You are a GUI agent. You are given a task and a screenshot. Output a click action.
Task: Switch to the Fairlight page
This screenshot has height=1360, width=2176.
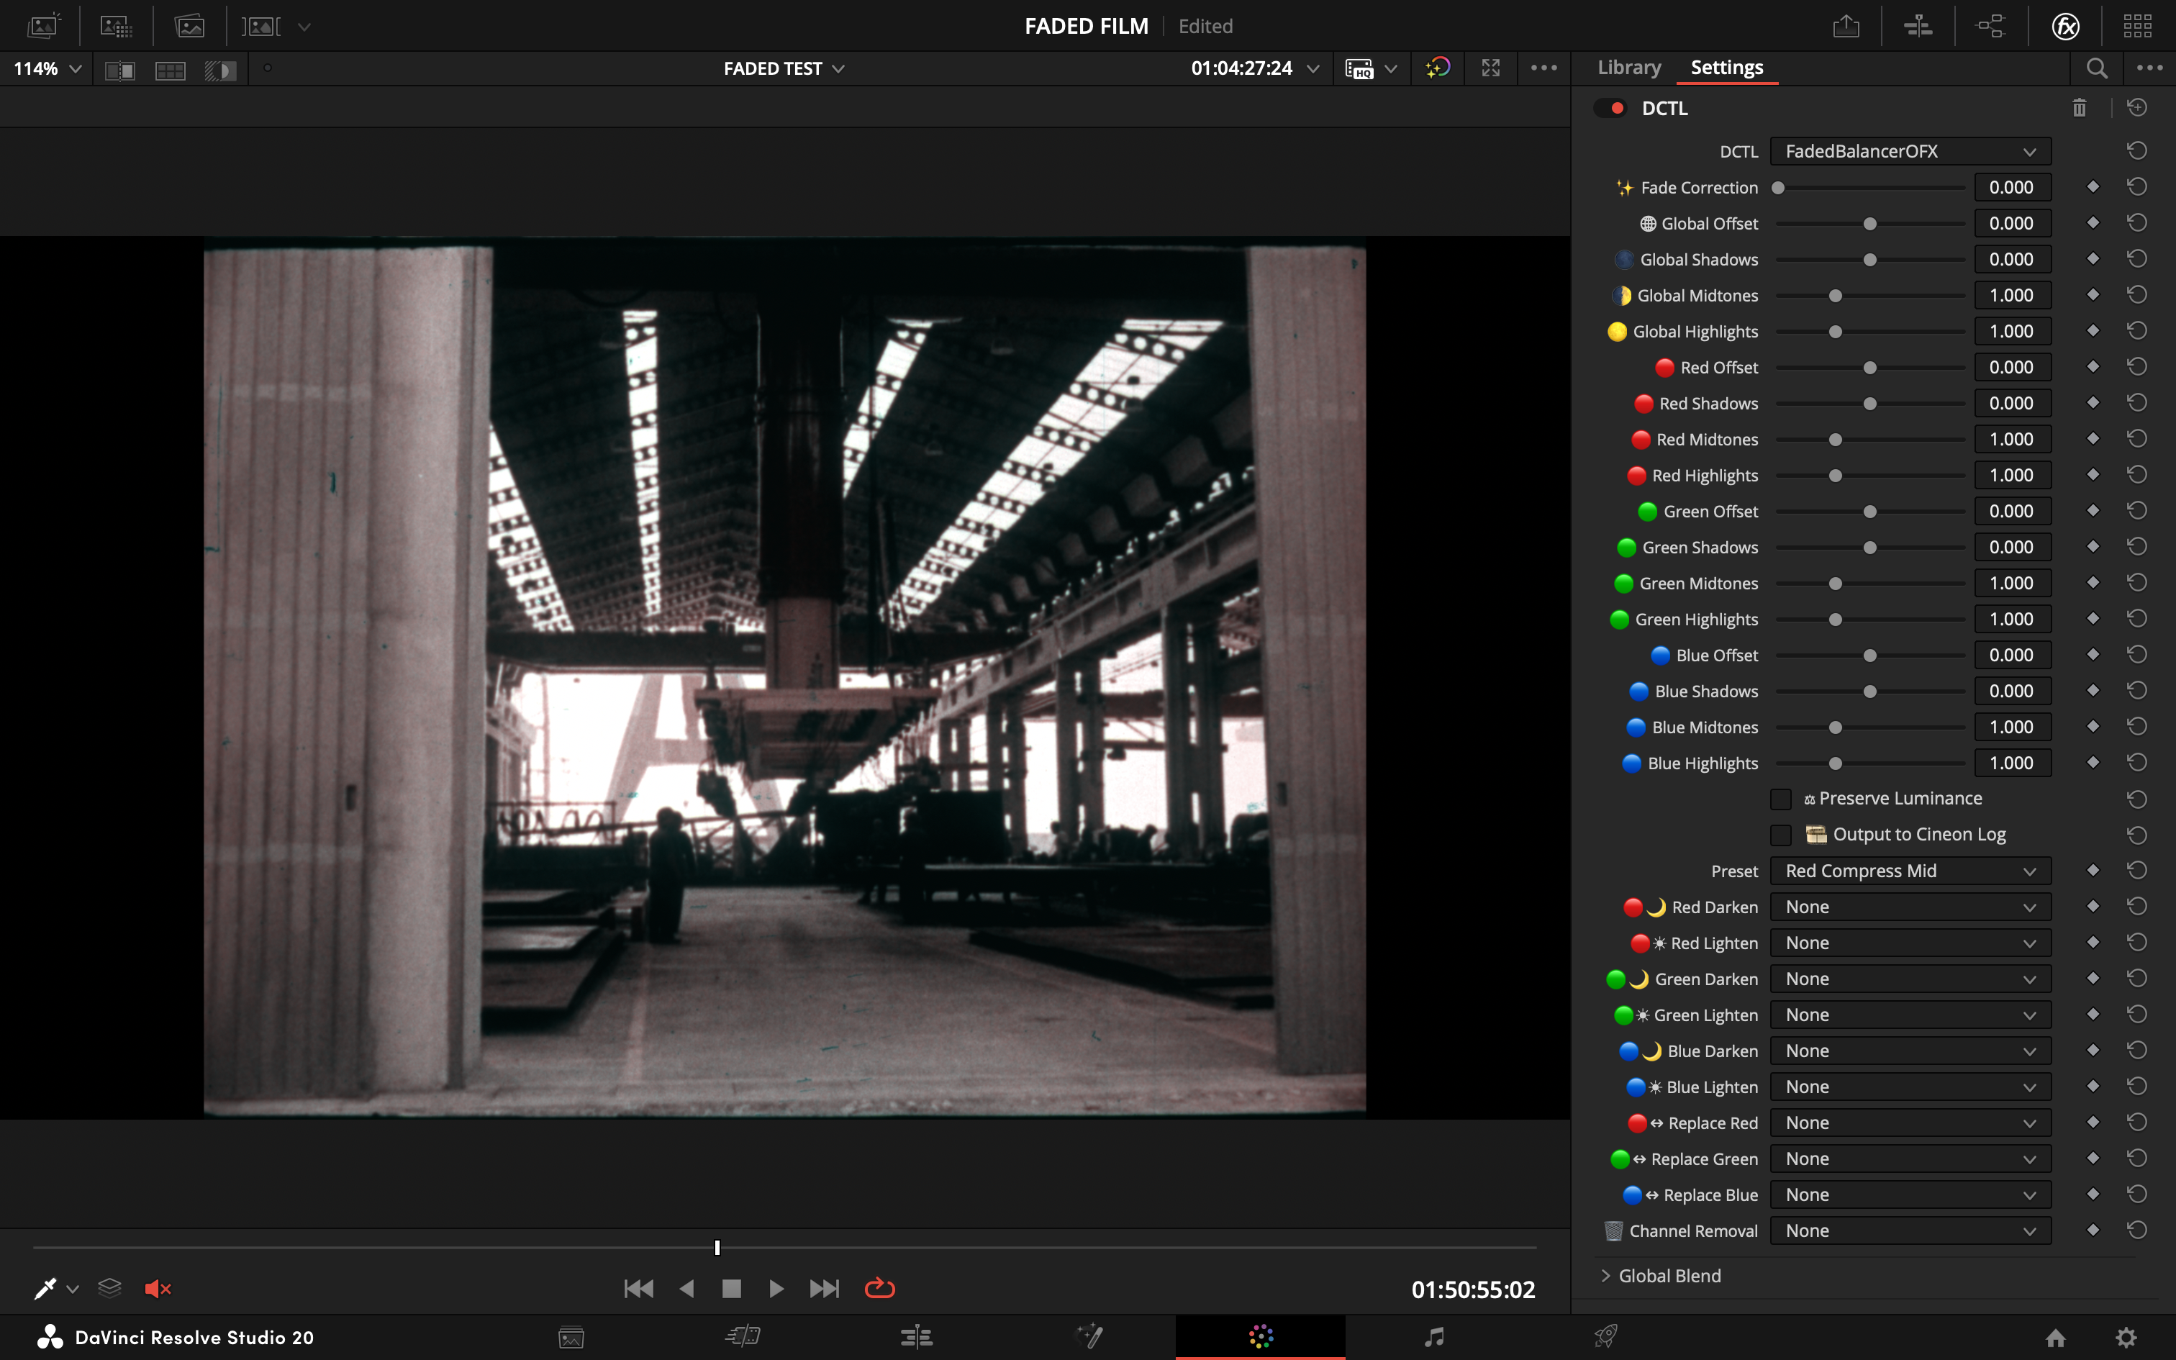(x=1433, y=1337)
